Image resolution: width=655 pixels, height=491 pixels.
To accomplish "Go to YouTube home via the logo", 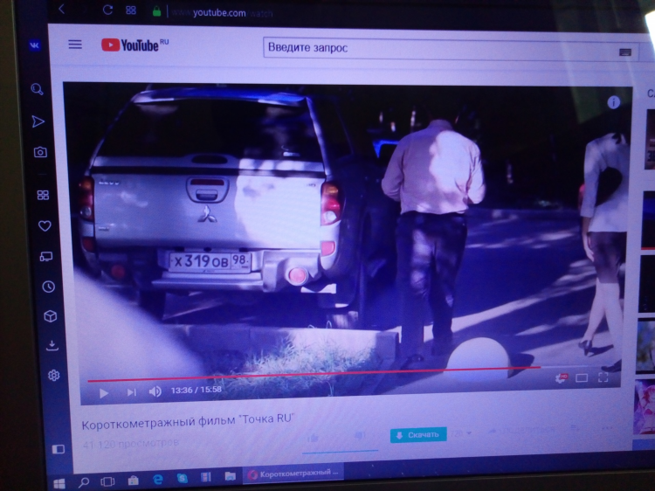I will [134, 45].
